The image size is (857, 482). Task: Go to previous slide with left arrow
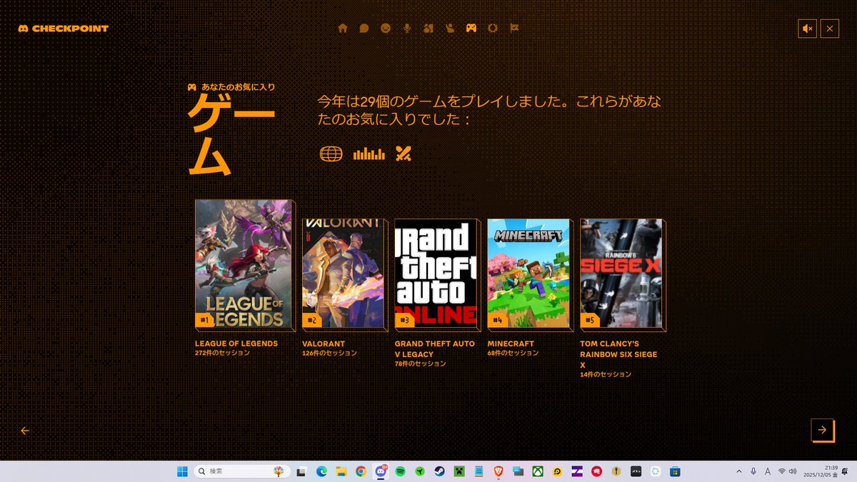click(x=25, y=431)
